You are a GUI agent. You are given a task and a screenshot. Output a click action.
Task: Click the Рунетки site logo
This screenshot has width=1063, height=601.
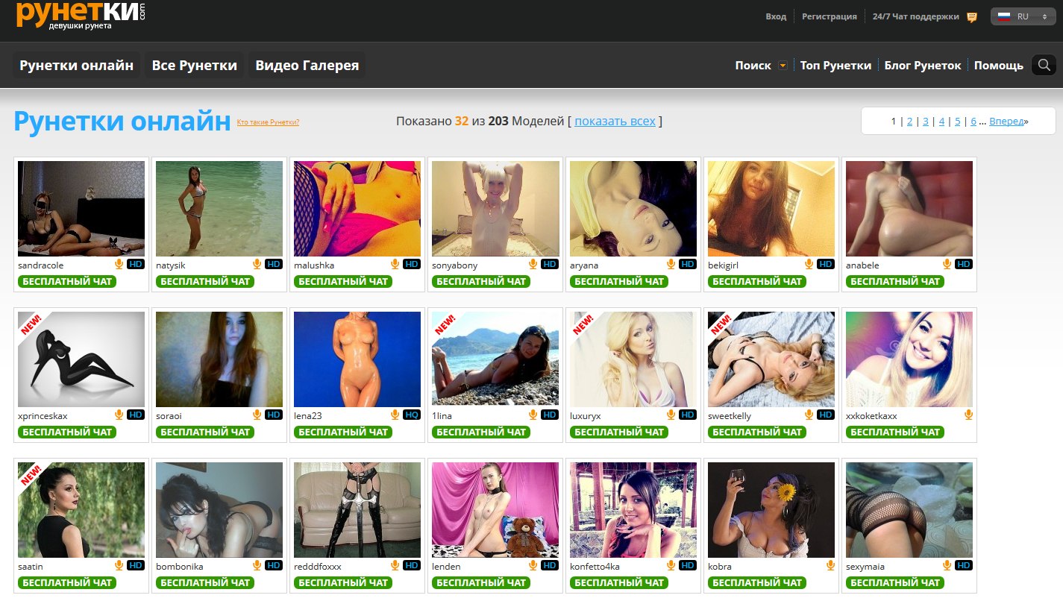coord(81,15)
